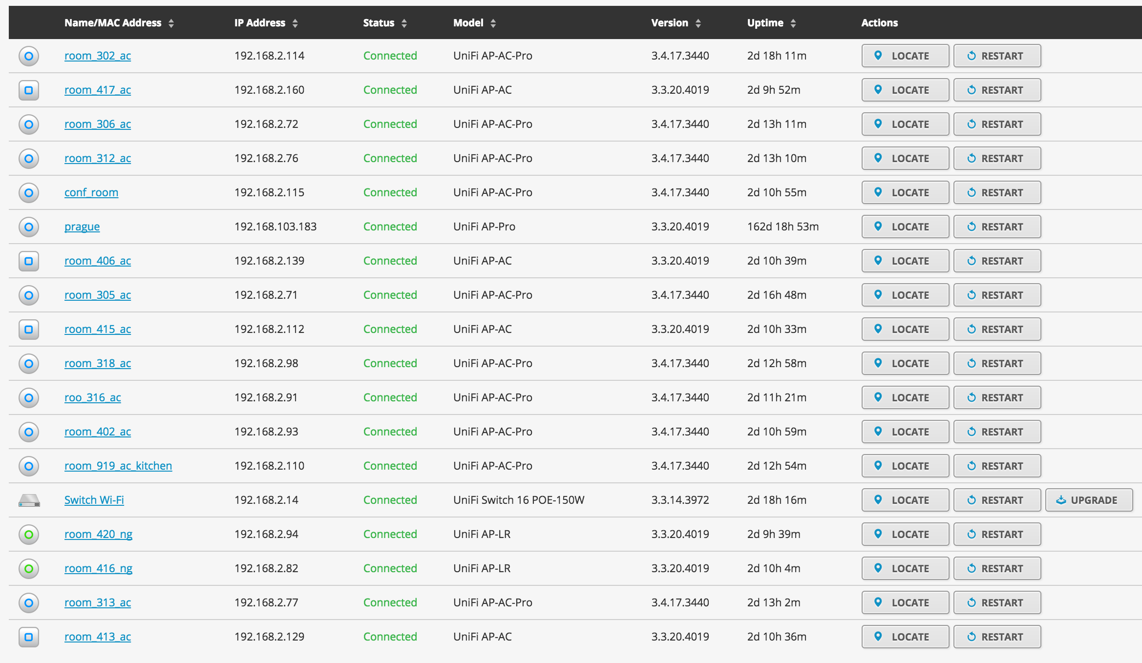Image resolution: width=1142 pixels, height=663 pixels.
Task: Sort by Name/MAC Address column arrows
Action: (x=171, y=23)
